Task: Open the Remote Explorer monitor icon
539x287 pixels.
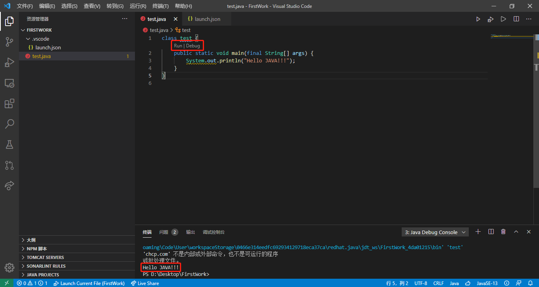Action: point(9,83)
